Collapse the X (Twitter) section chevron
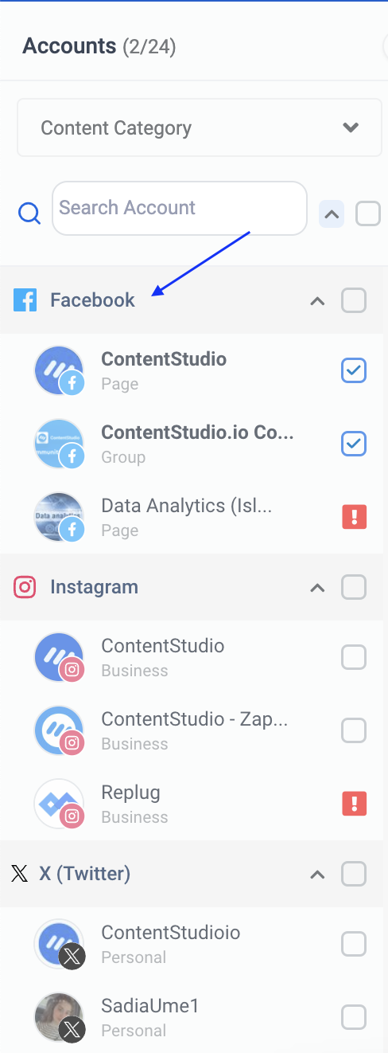The image size is (388, 1053). pos(317,875)
